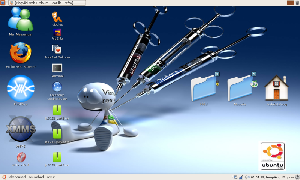
Task: Click the network signal bars tray icon
Action: coord(241,177)
